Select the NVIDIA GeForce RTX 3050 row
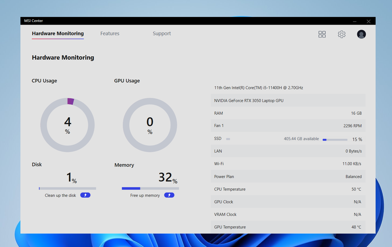Image resolution: width=392 pixels, height=247 pixels. tap(288, 100)
